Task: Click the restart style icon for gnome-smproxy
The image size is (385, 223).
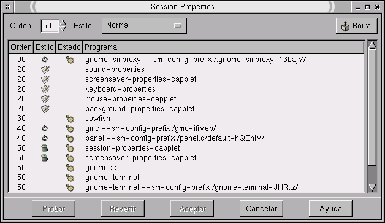Action: point(45,60)
